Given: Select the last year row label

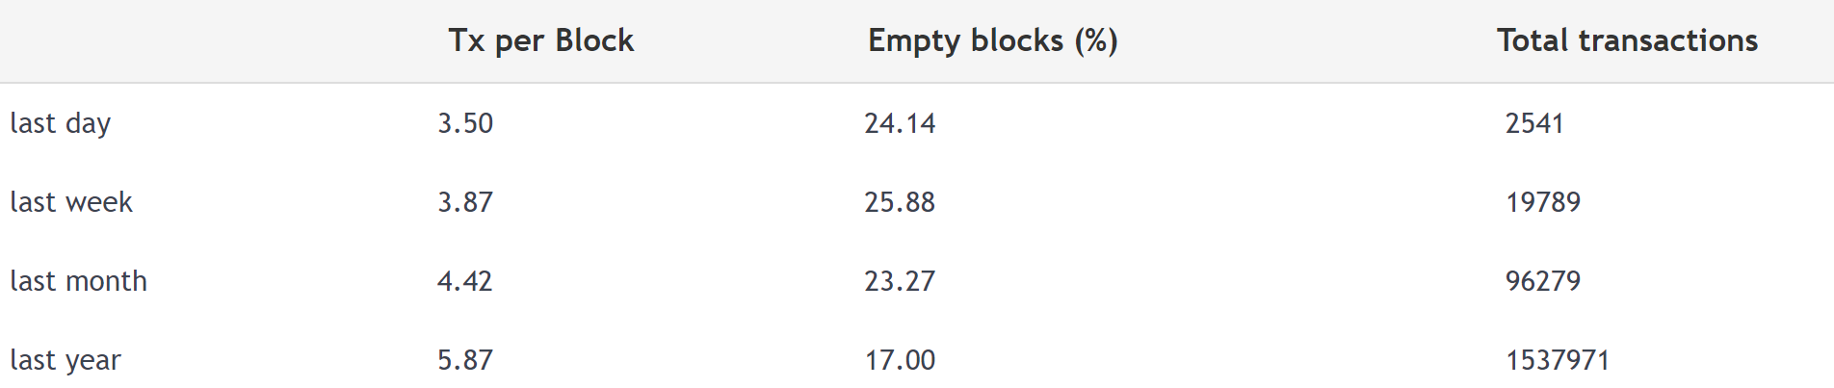Looking at the screenshot, I should point(65,360).
